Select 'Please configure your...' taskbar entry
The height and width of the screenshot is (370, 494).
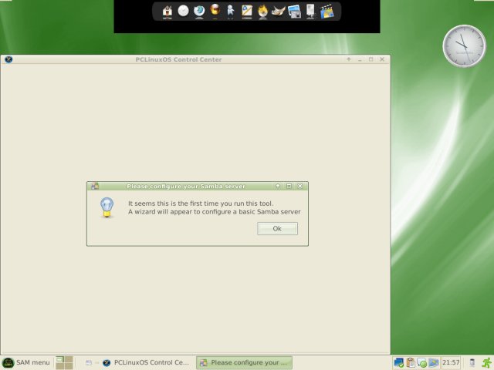point(244,362)
